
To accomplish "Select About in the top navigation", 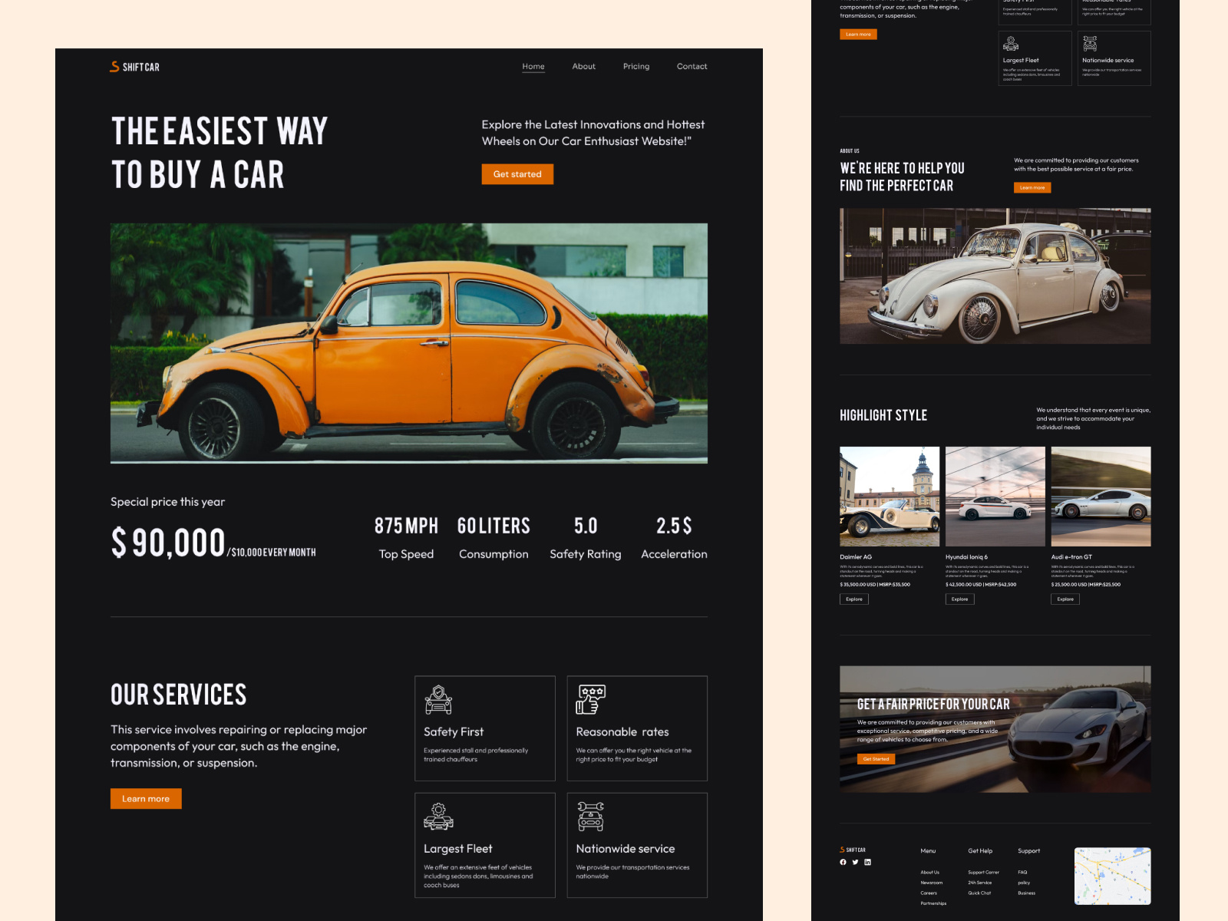I will [583, 67].
